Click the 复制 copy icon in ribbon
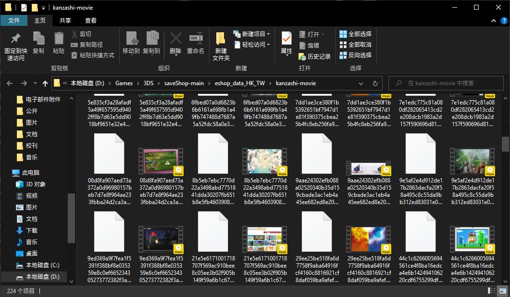This screenshot has width=510, height=297. (x=38, y=39)
